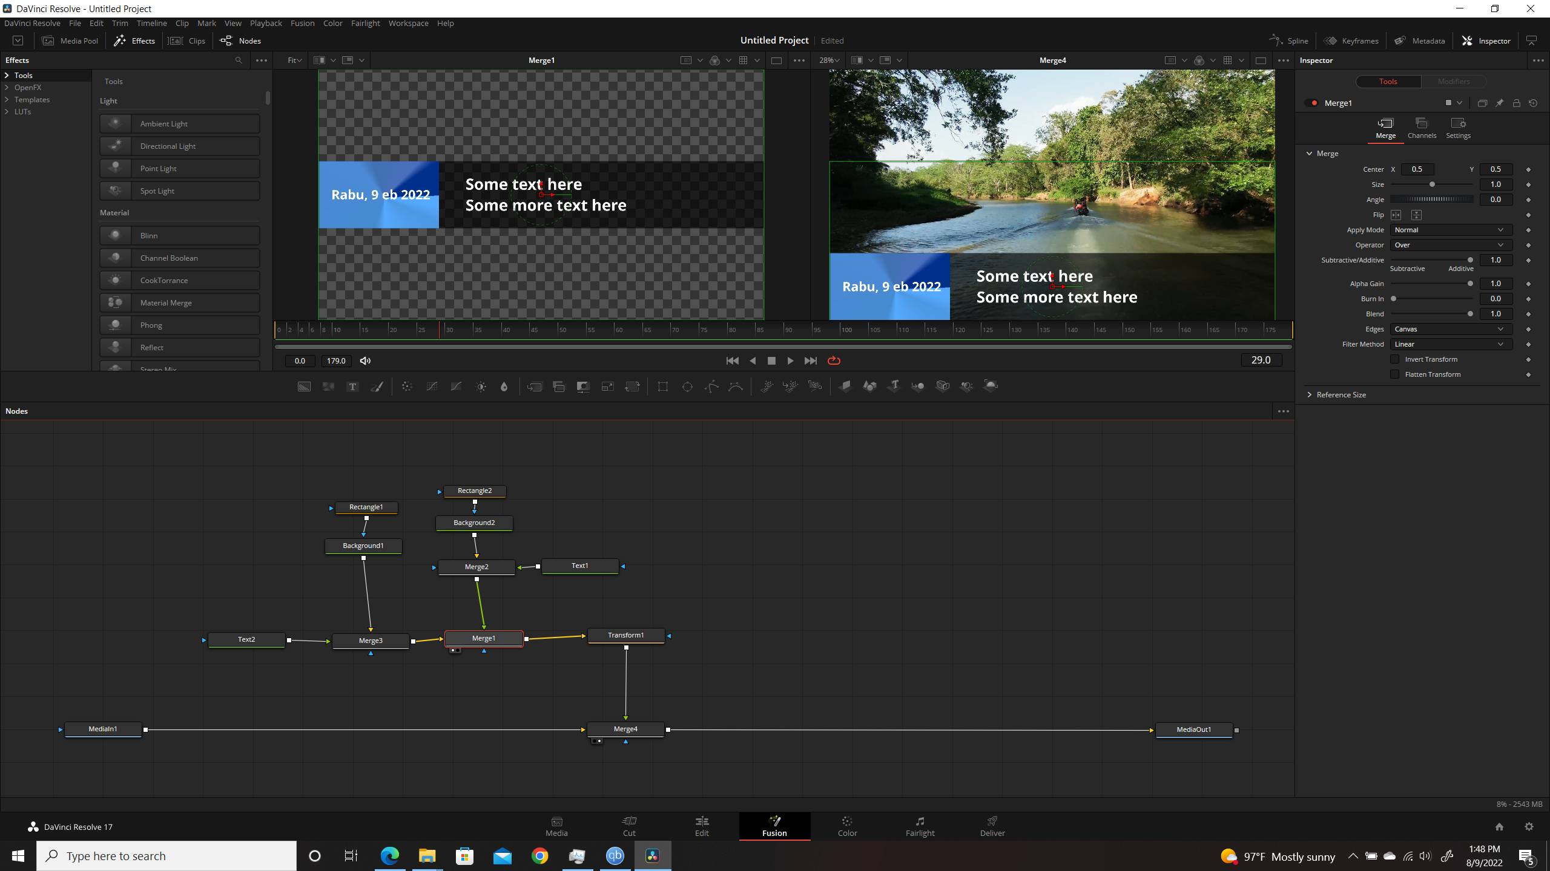The width and height of the screenshot is (1550, 871).
Task: Toggle horizontal Flip button
Action: [x=1396, y=215]
